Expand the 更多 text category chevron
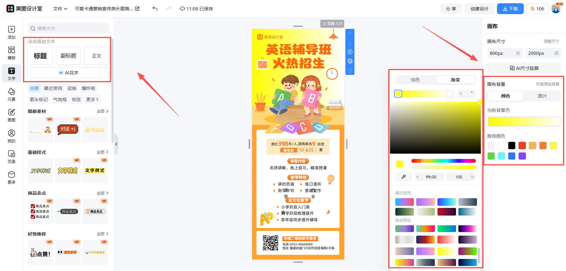Image resolution: width=566 pixels, height=271 pixels. click(92, 99)
